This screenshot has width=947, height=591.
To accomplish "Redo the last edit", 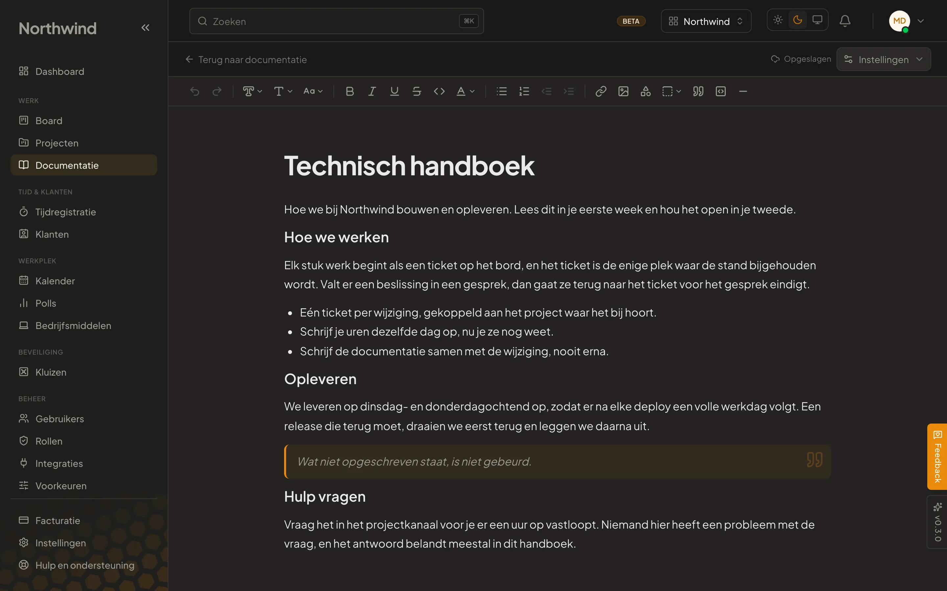I will pyautogui.click(x=217, y=92).
